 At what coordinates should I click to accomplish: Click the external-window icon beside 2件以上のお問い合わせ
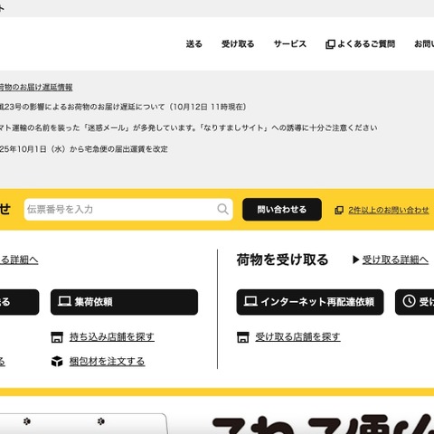339,210
